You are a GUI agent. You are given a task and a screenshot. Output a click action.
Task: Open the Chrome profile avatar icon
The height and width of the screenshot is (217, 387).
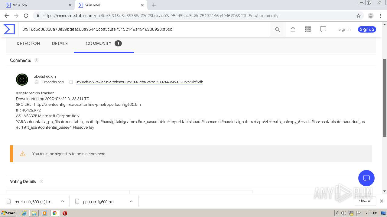(370, 16)
